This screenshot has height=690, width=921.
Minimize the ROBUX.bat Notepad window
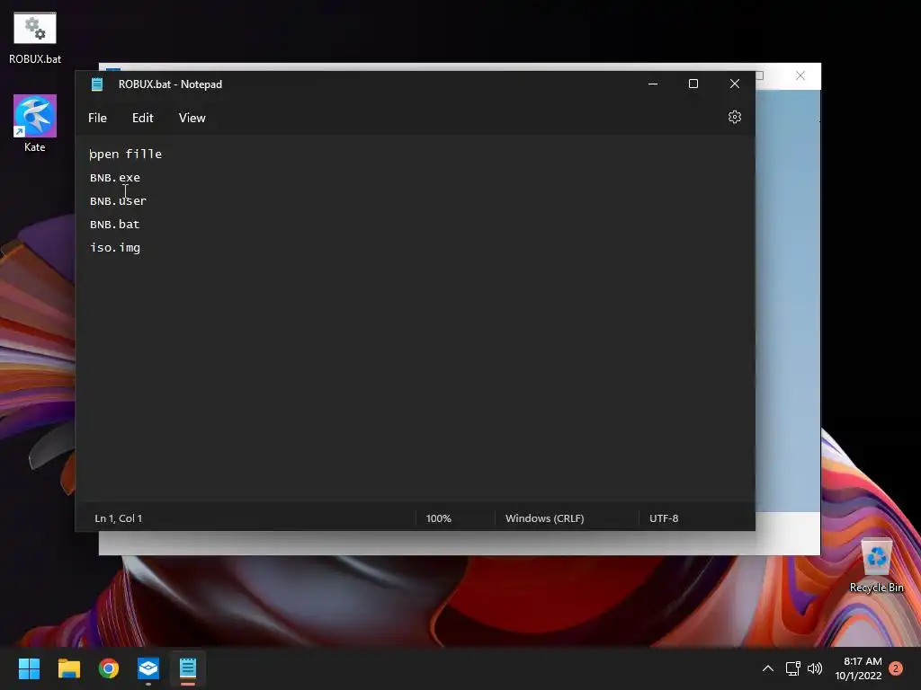(x=653, y=84)
